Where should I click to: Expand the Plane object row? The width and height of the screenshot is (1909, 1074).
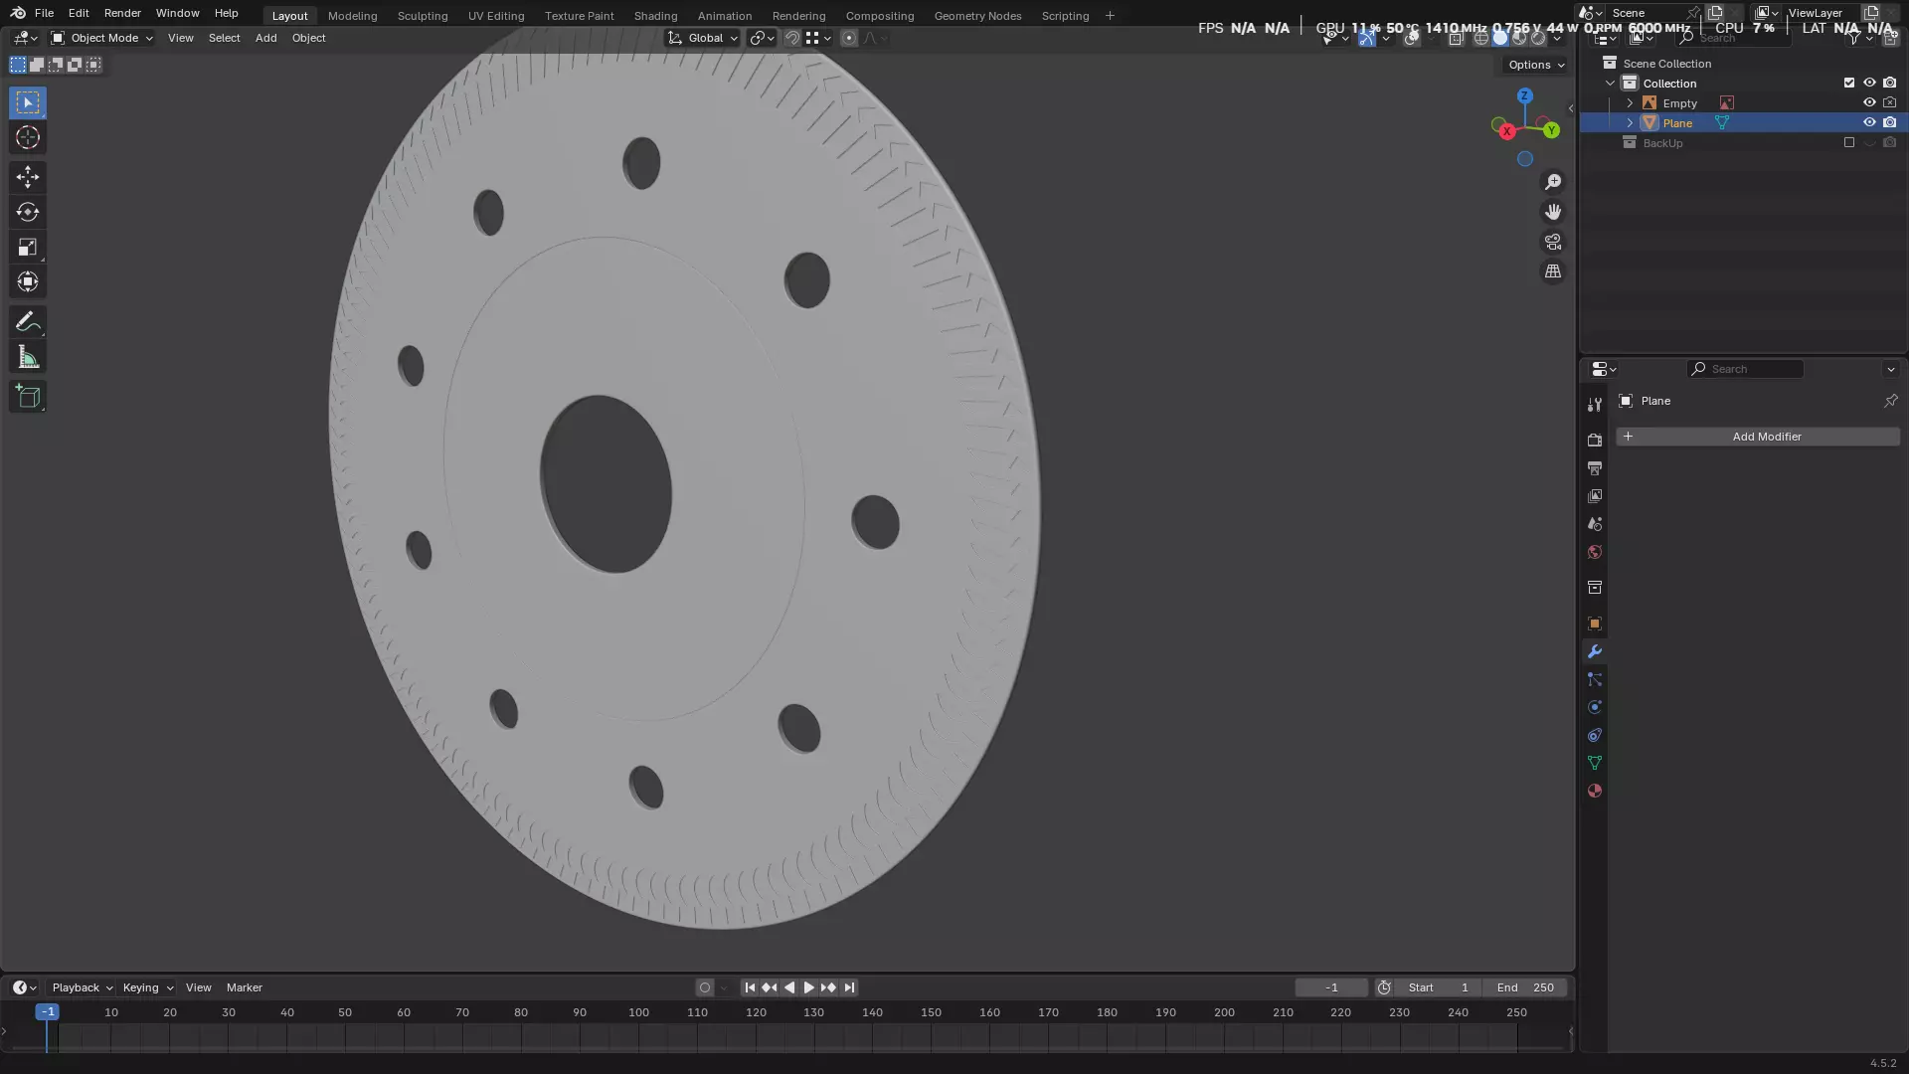[x=1630, y=123]
